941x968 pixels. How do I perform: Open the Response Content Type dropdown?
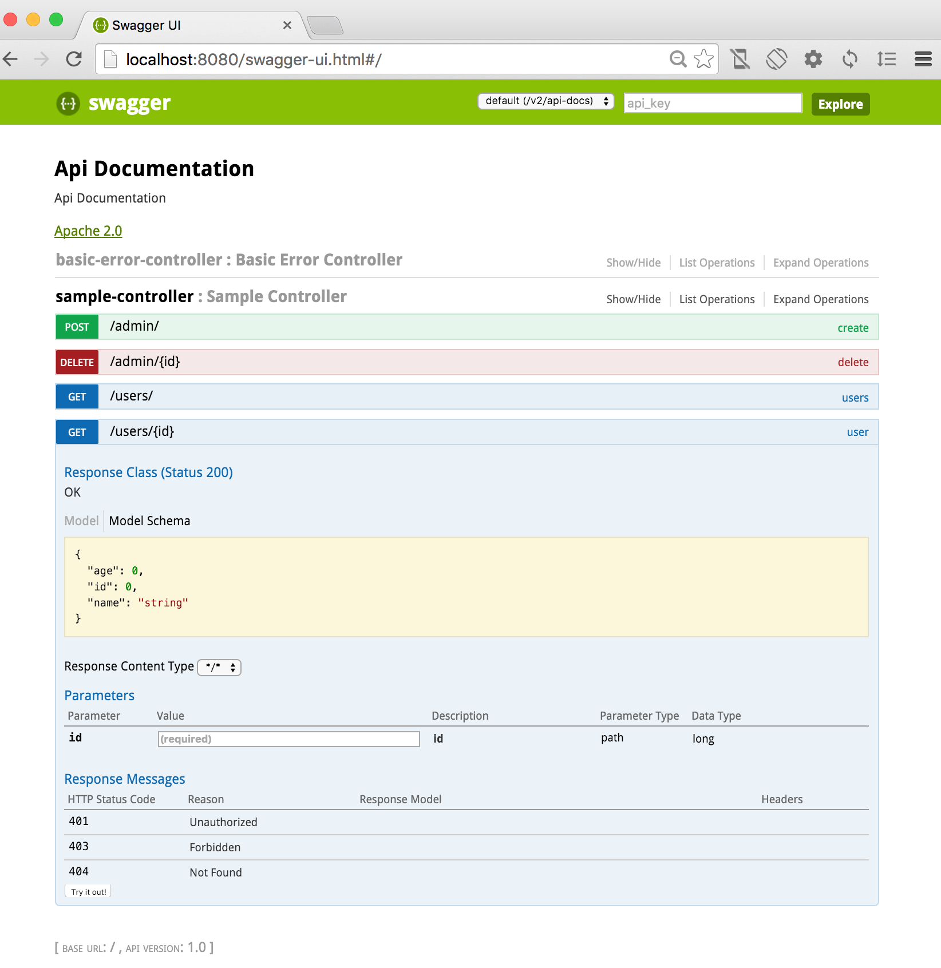219,667
